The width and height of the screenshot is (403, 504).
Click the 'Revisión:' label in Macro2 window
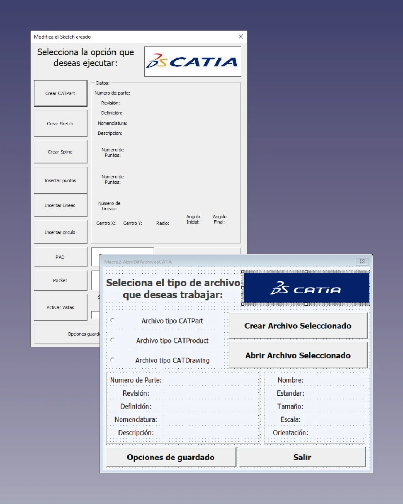(136, 393)
